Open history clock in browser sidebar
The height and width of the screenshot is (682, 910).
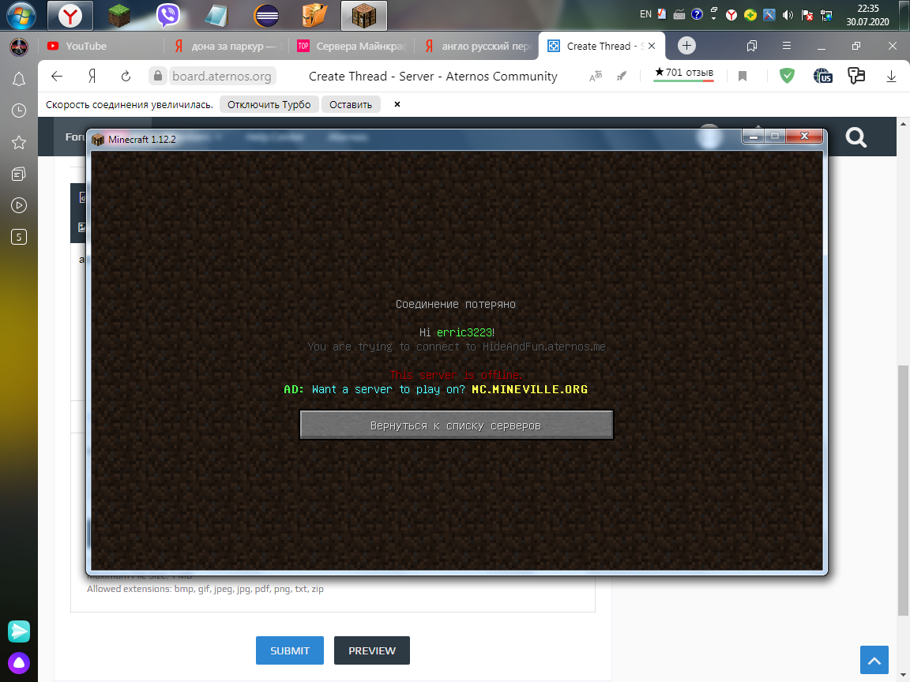tap(19, 111)
